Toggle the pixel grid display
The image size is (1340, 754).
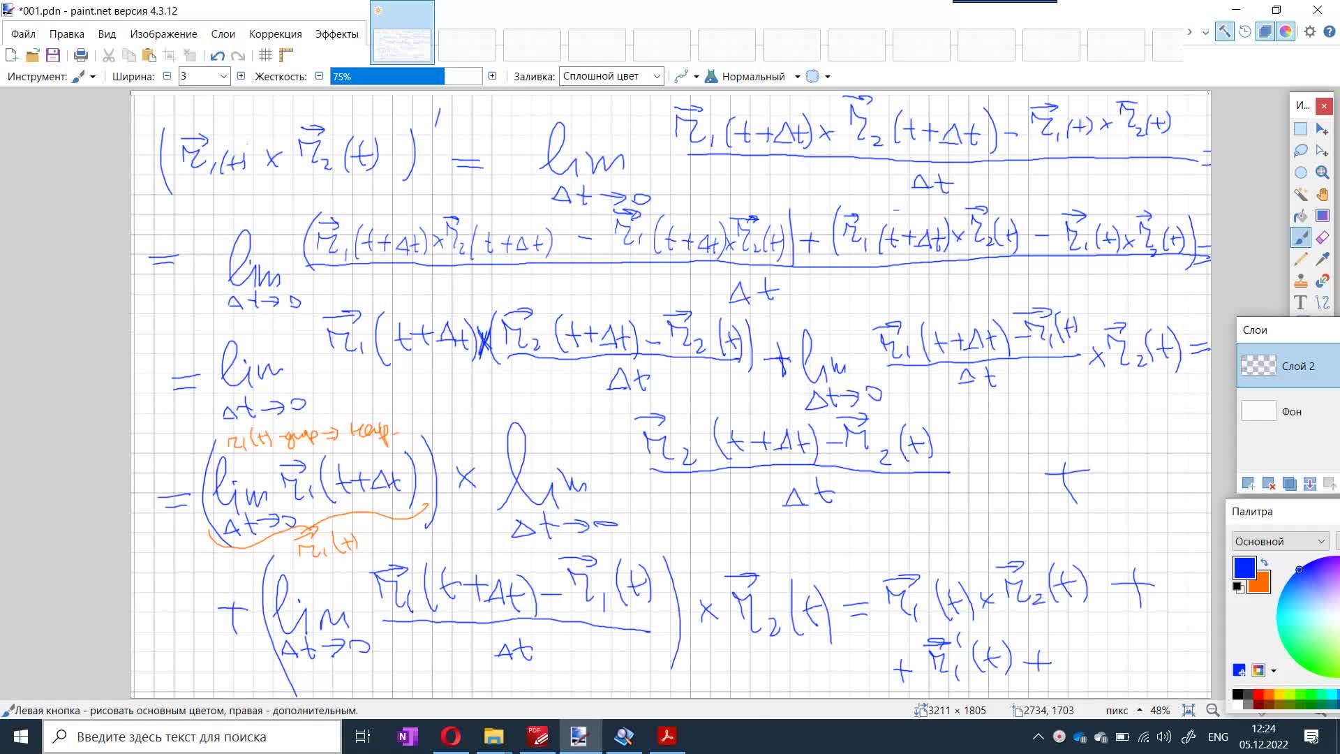tap(265, 55)
